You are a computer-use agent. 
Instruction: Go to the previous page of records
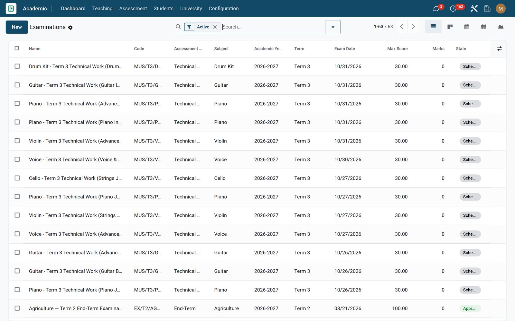click(402, 27)
